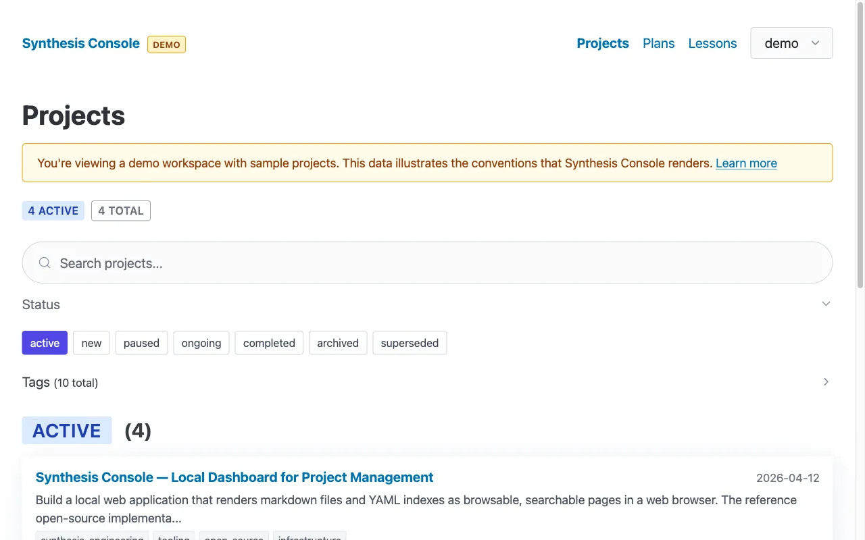Collapse the Status filter section
865x540 pixels.
826,304
